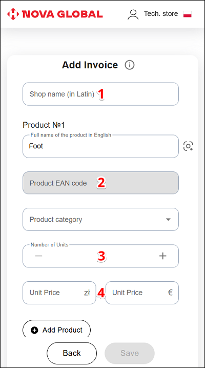Click the Save button
Viewport: 205px width, 368px height.
(130, 353)
